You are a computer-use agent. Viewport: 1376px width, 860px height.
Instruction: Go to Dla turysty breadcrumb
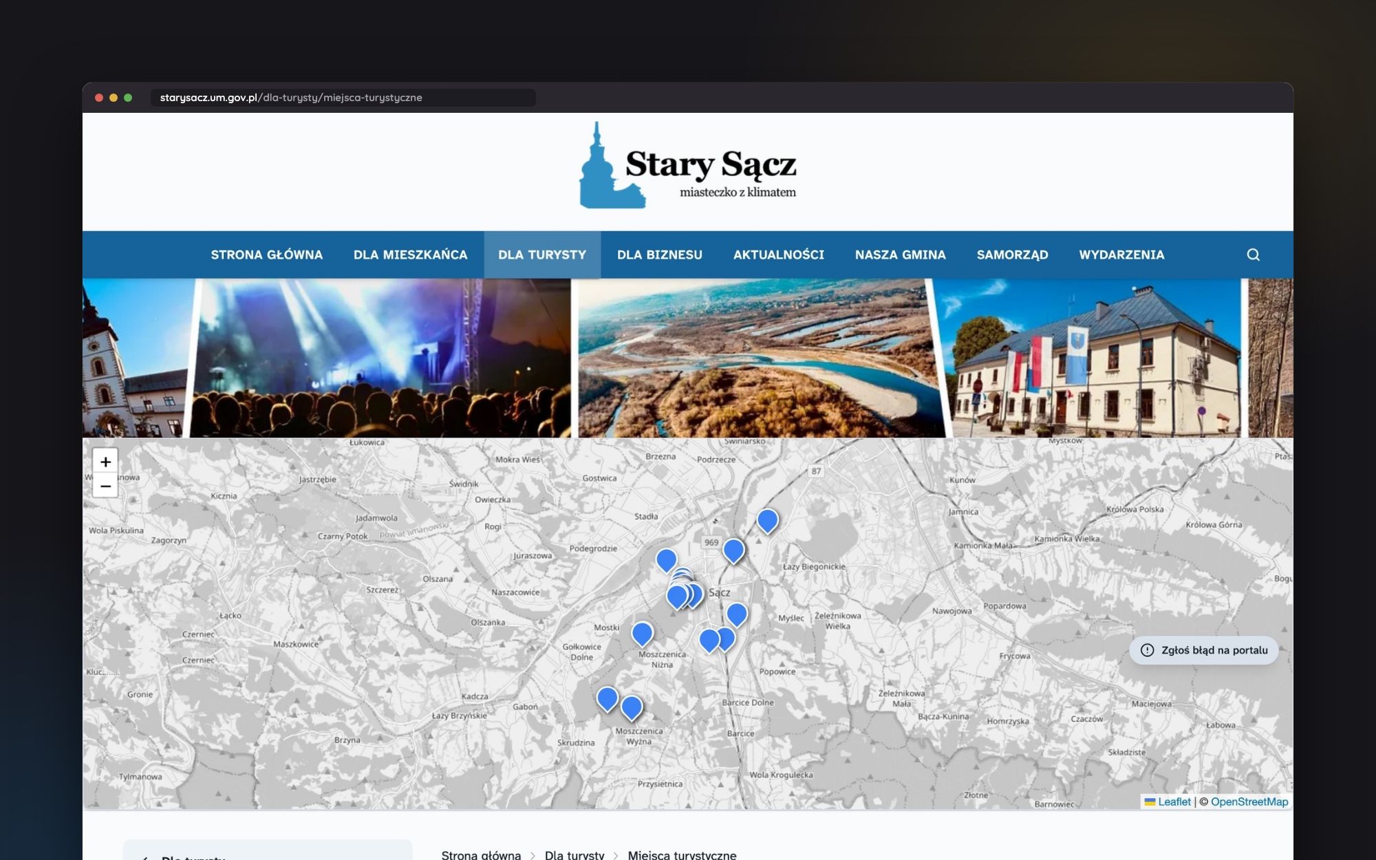(574, 854)
